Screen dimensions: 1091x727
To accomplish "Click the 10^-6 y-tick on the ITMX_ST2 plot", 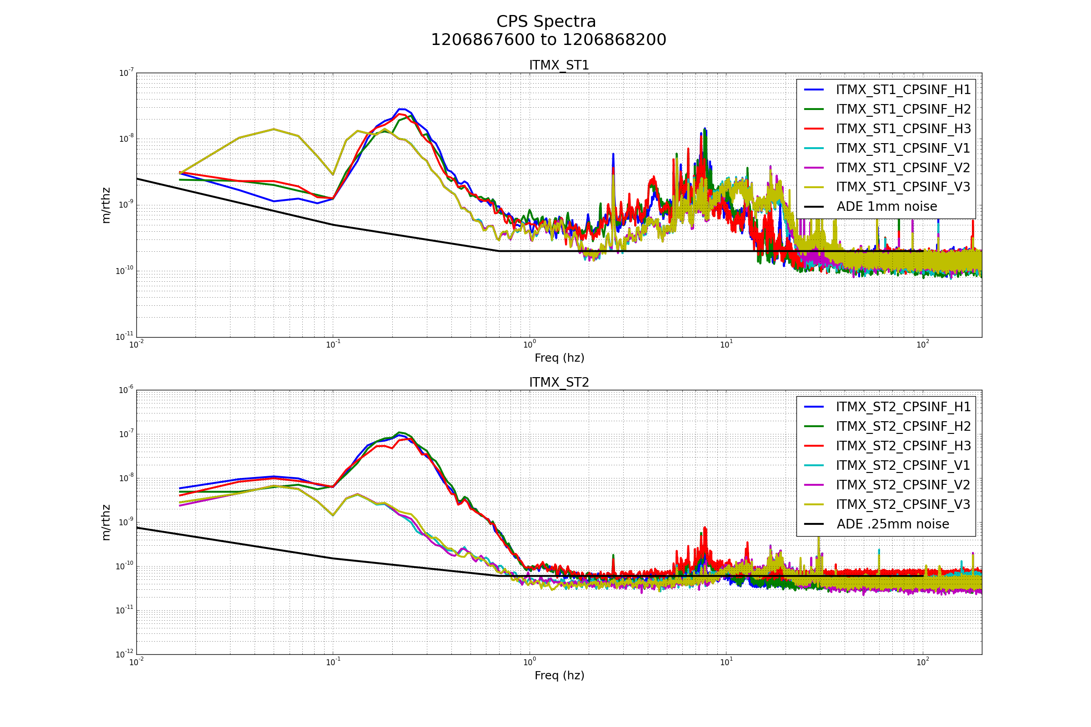I will click(x=126, y=389).
